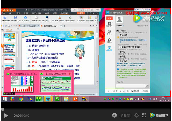This screenshot has height=121, width=172.
Task: Click the 输出为PDF export icon
Action: click(x=36, y=19)
